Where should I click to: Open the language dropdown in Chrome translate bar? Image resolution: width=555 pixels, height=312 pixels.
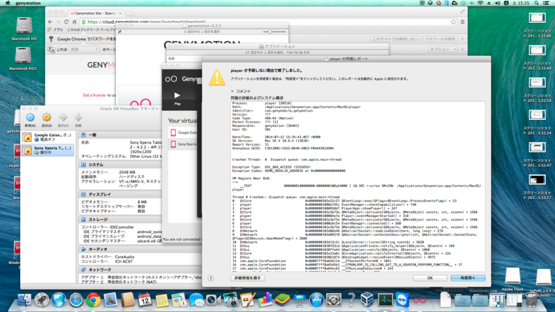click(x=84, y=49)
